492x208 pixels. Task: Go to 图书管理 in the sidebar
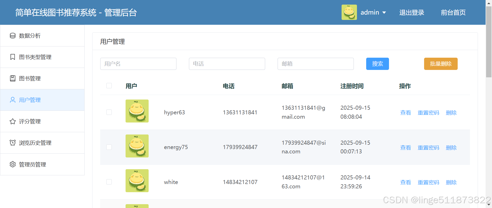click(x=42, y=79)
